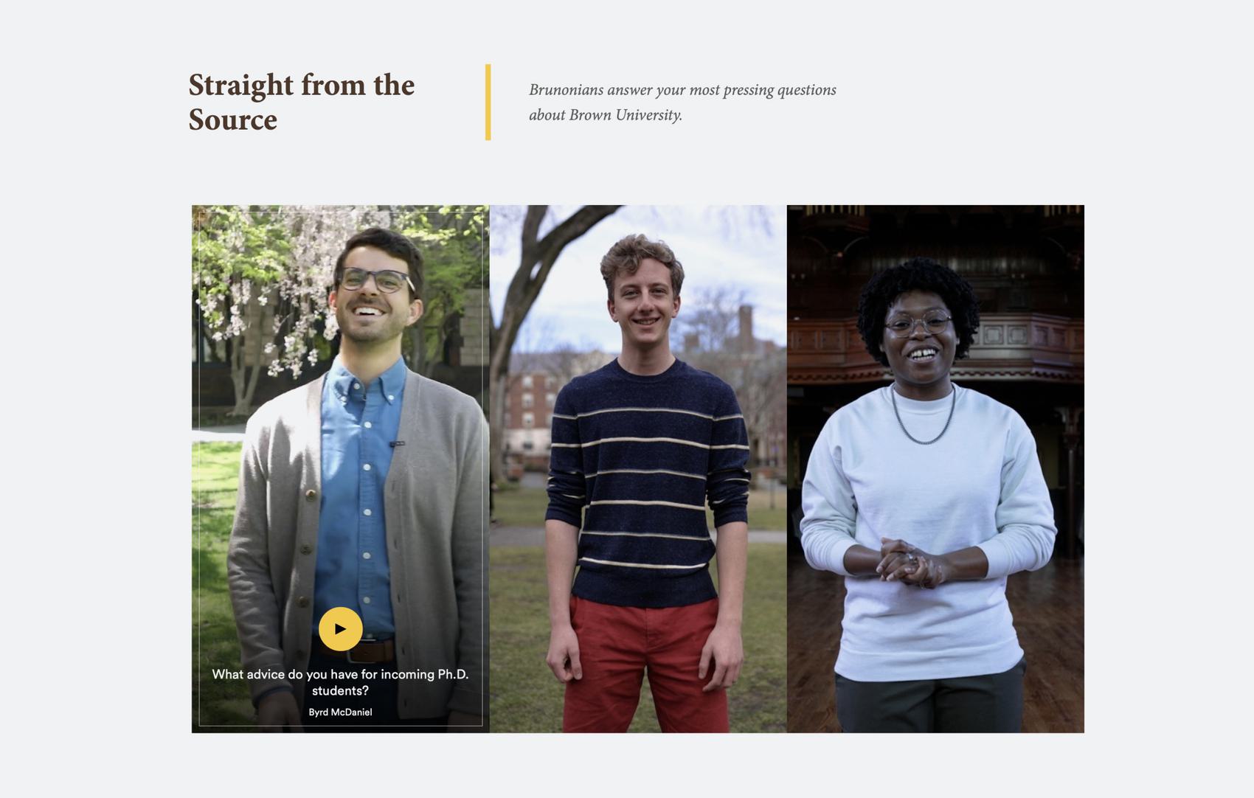This screenshot has height=798, width=1254.
Task: Click the woman's round glasses in right video
Action: 918,323
